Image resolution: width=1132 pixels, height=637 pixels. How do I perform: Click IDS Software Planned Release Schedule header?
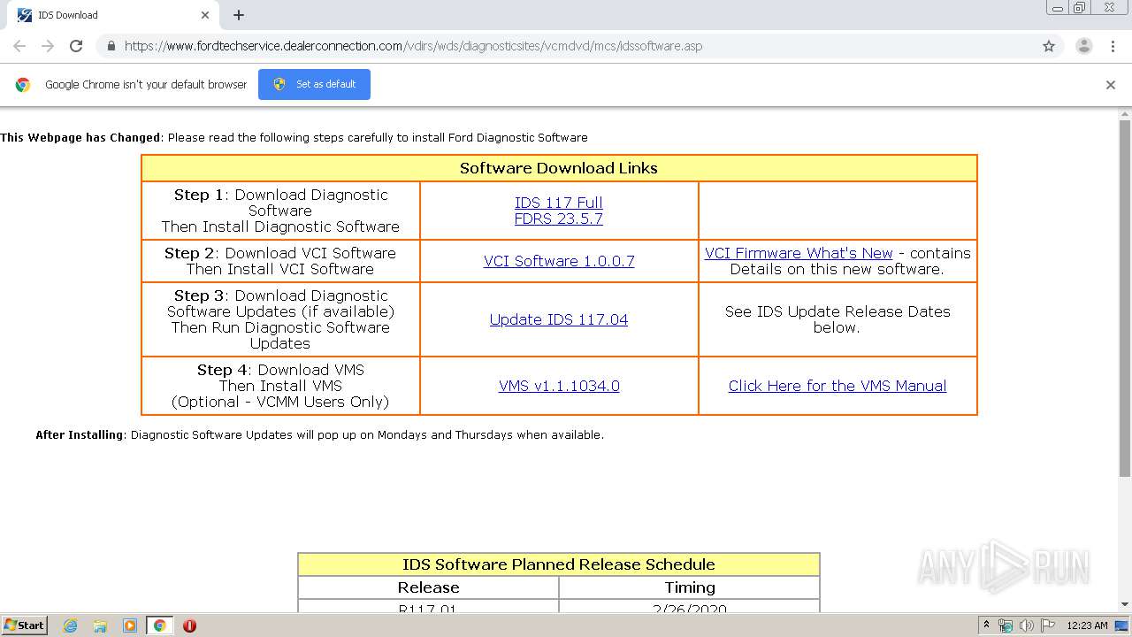coord(559,564)
